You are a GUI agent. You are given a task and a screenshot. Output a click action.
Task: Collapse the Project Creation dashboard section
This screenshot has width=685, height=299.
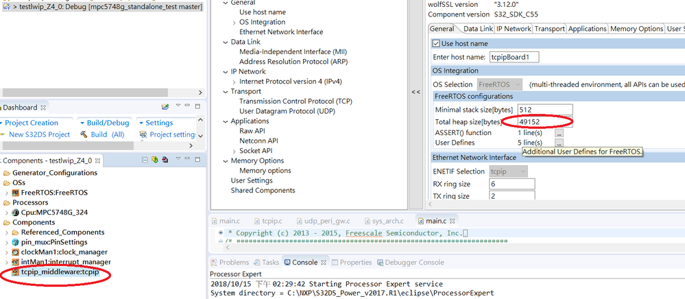click(2, 123)
